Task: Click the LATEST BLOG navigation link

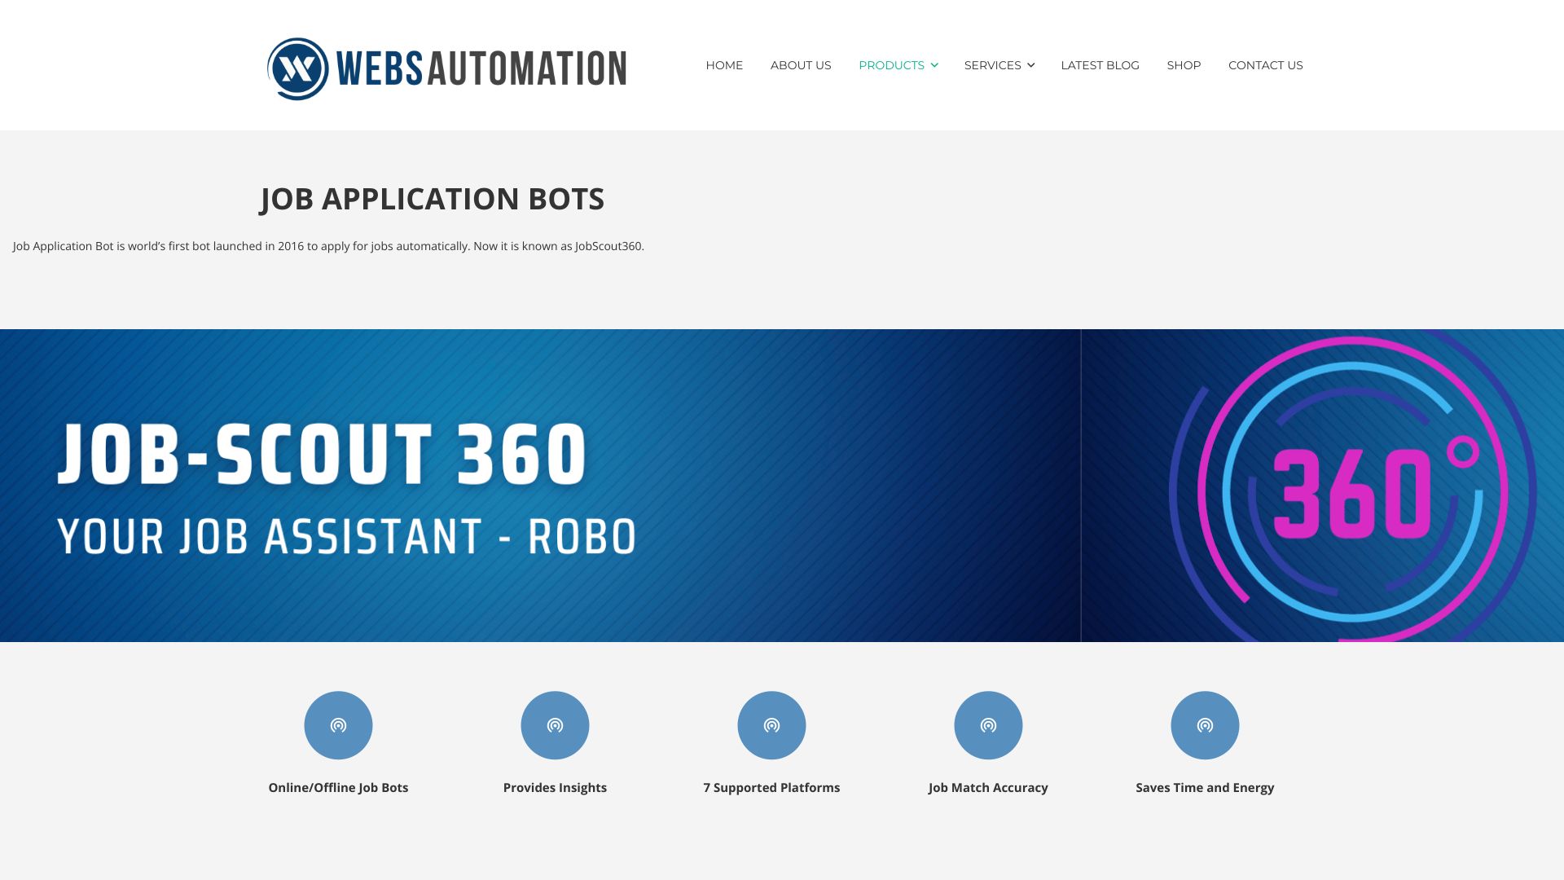Action: point(1100,64)
